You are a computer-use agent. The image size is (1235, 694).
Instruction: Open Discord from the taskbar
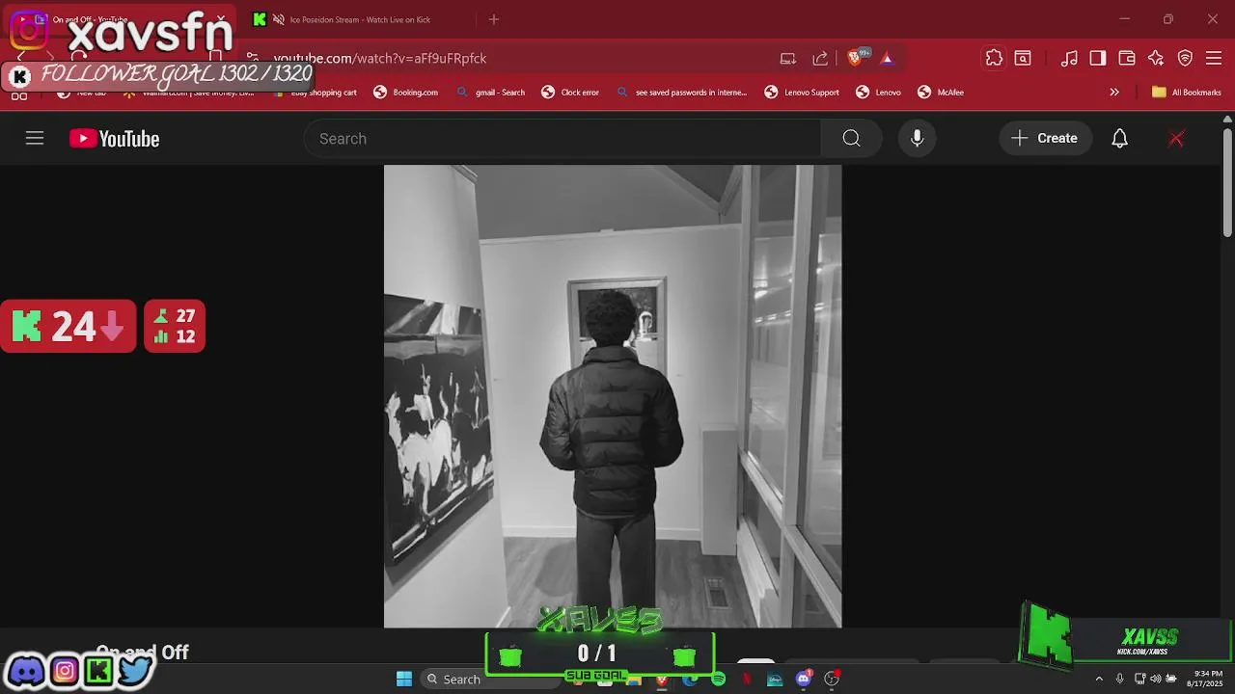[x=804, y=680]
